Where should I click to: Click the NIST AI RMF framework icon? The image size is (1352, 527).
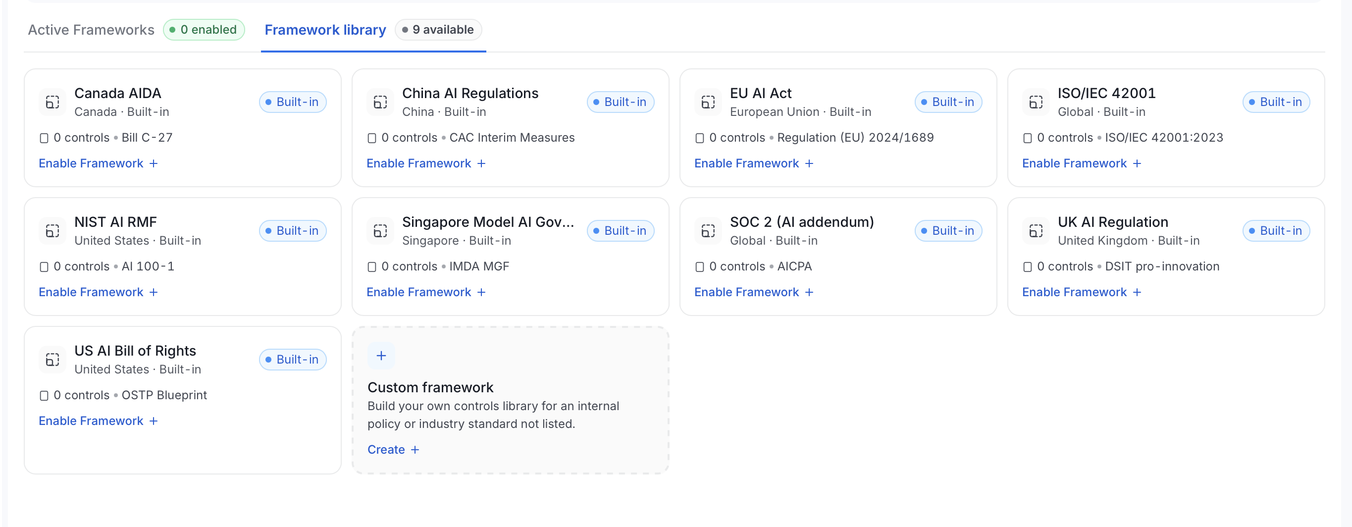pyautogui.click(x=52, y=230)
